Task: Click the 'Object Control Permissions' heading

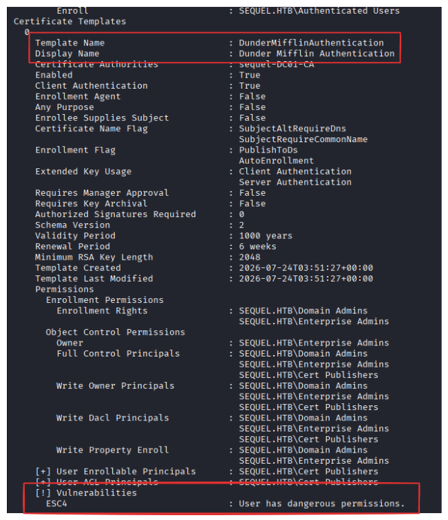Action: 116,332
